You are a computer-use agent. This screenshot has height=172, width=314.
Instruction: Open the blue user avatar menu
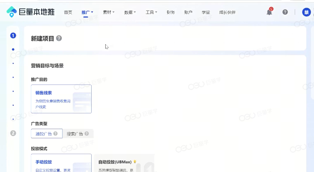[307, 12]
